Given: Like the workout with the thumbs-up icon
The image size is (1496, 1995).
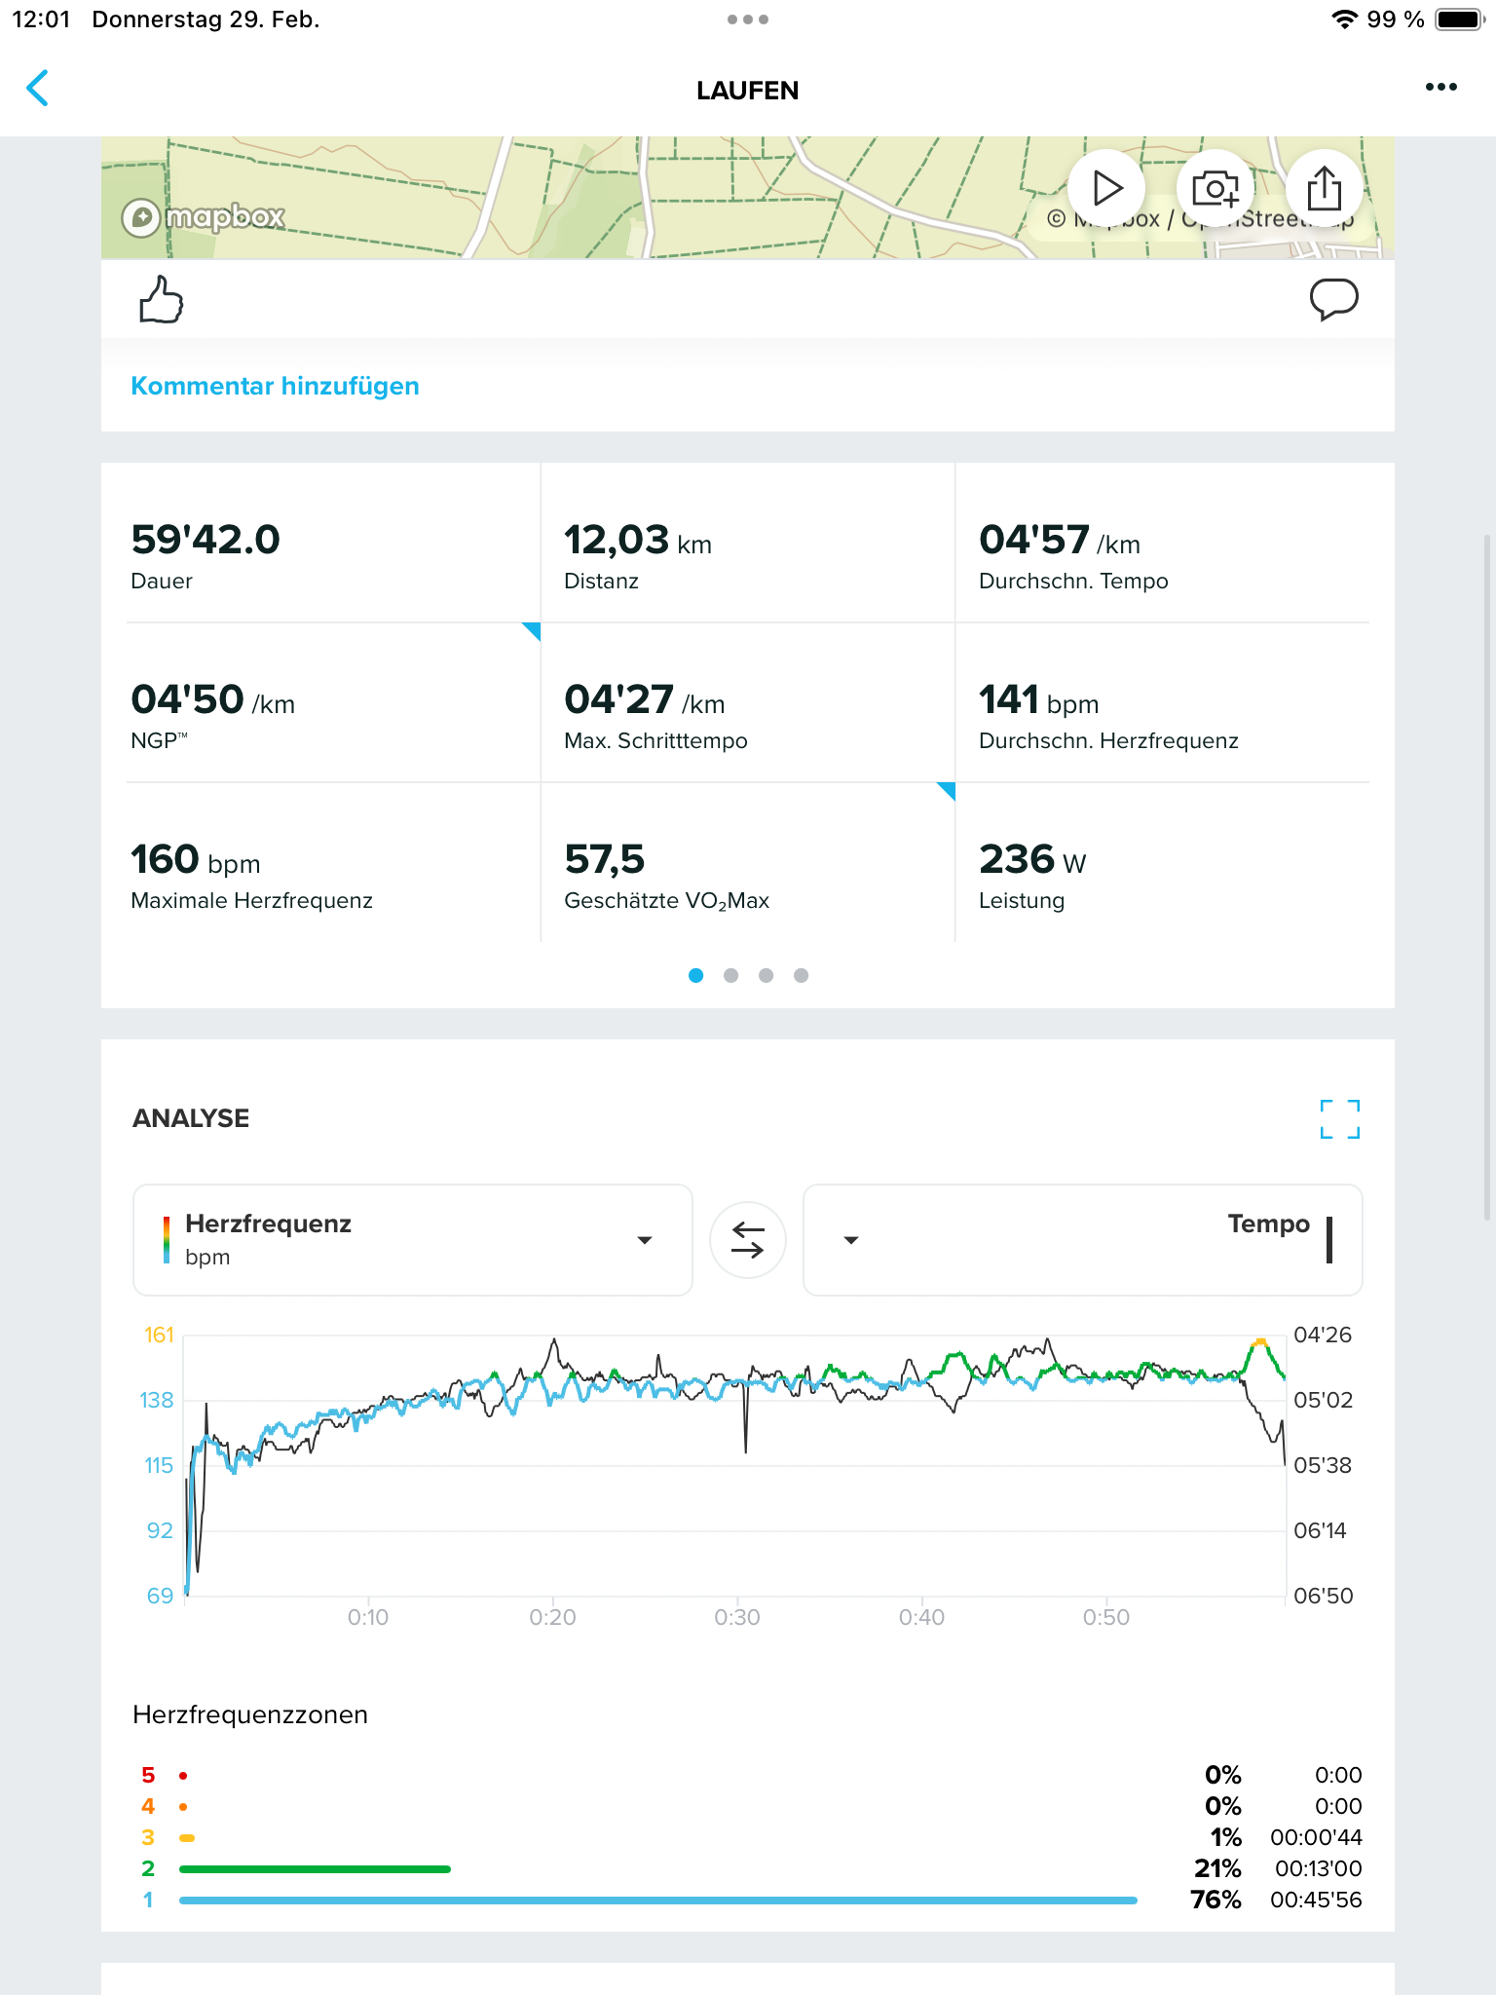Looking at the screenshot, I should pyautogui.click(x=161, y=299).
